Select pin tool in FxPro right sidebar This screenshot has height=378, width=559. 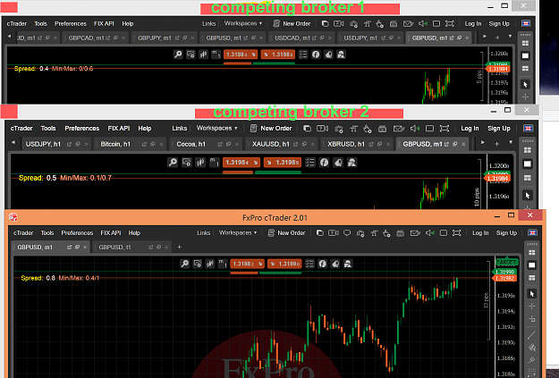coord(531,359)
